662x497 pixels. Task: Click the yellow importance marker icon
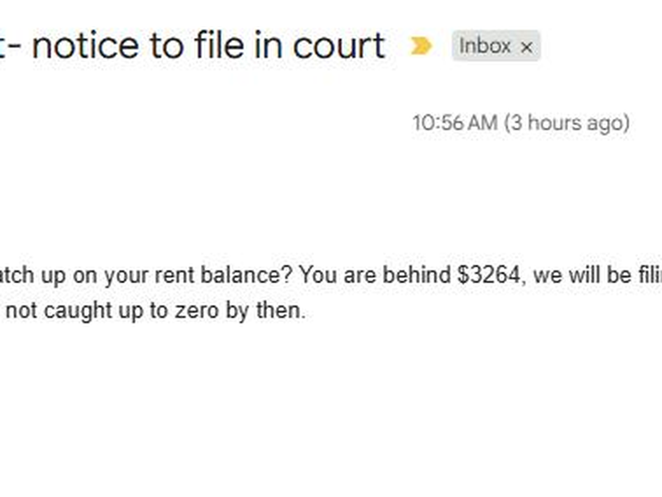point(421,46)
